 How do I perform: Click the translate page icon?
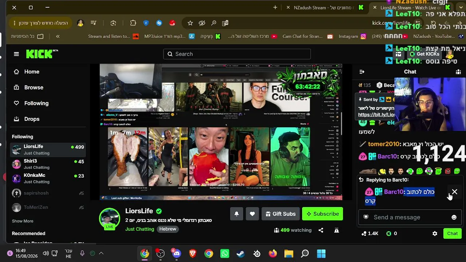(x=225, y=23)
